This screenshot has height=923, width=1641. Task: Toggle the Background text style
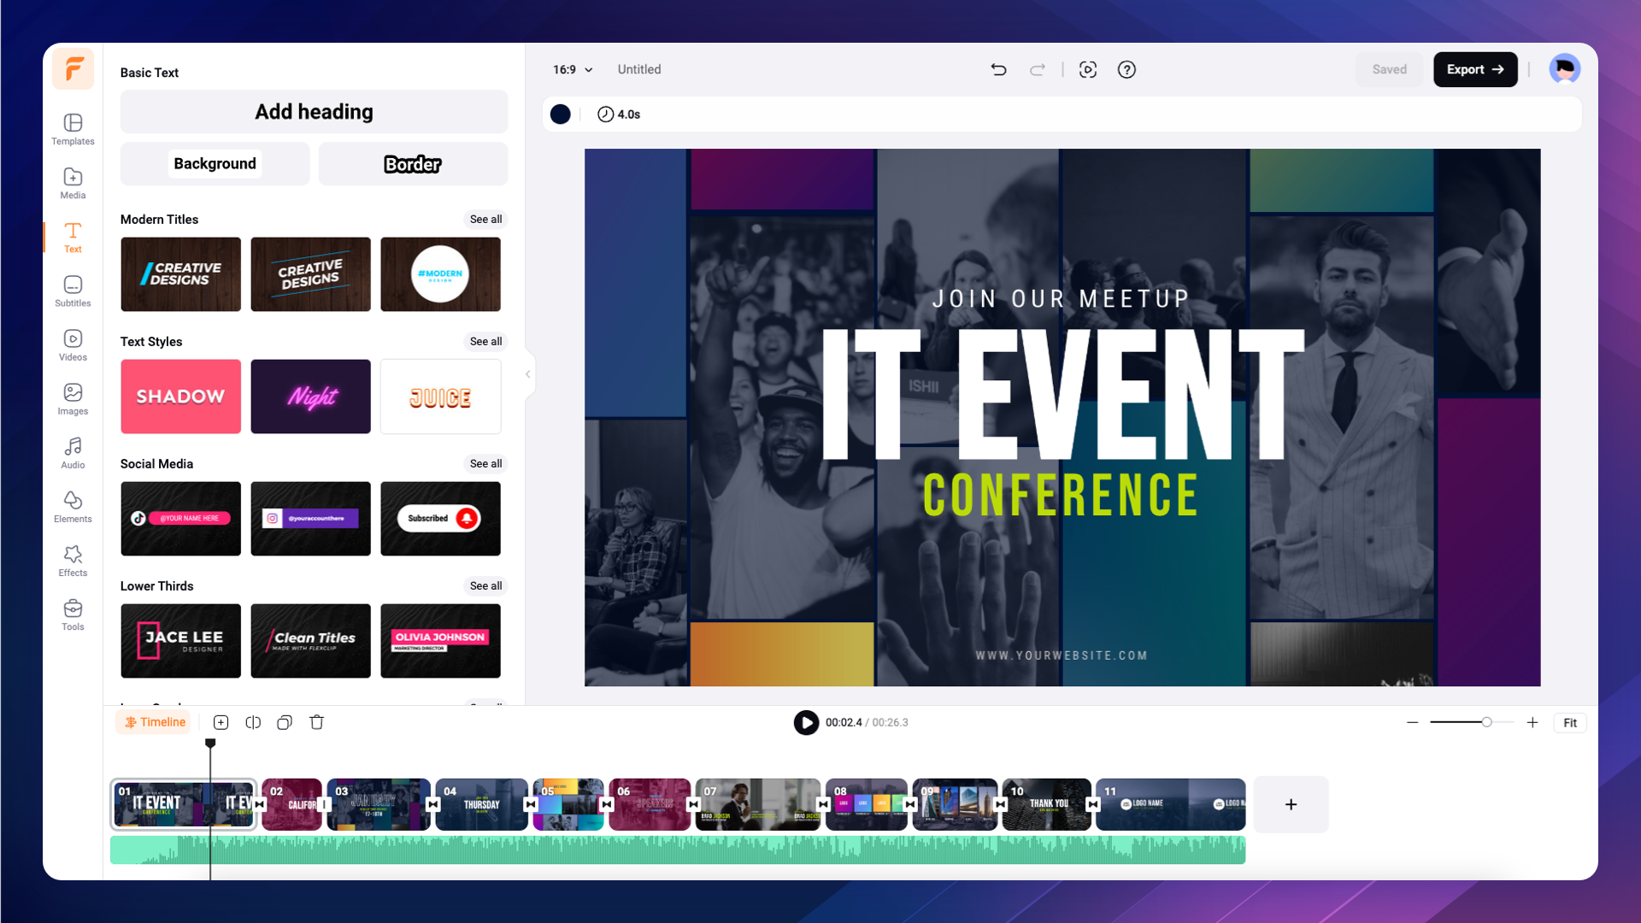point(215,163)
